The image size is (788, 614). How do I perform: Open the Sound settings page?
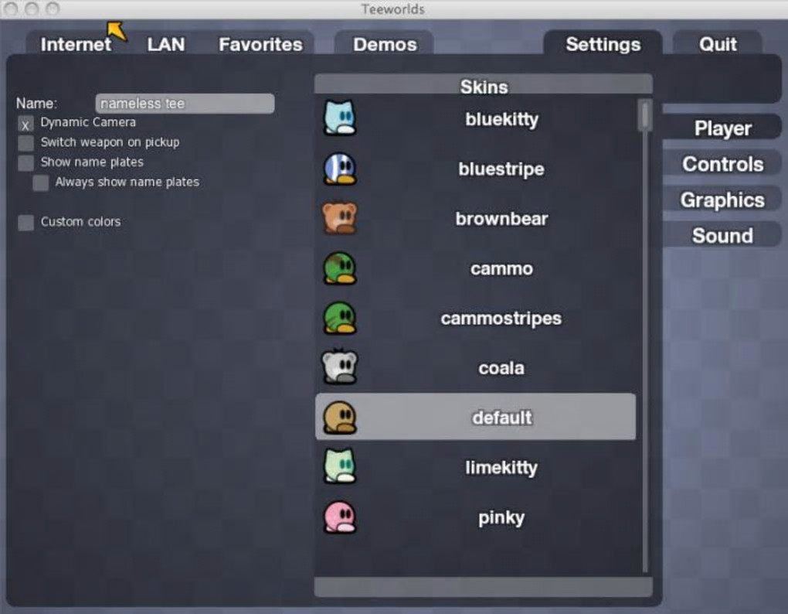click(x=722, y=235)
